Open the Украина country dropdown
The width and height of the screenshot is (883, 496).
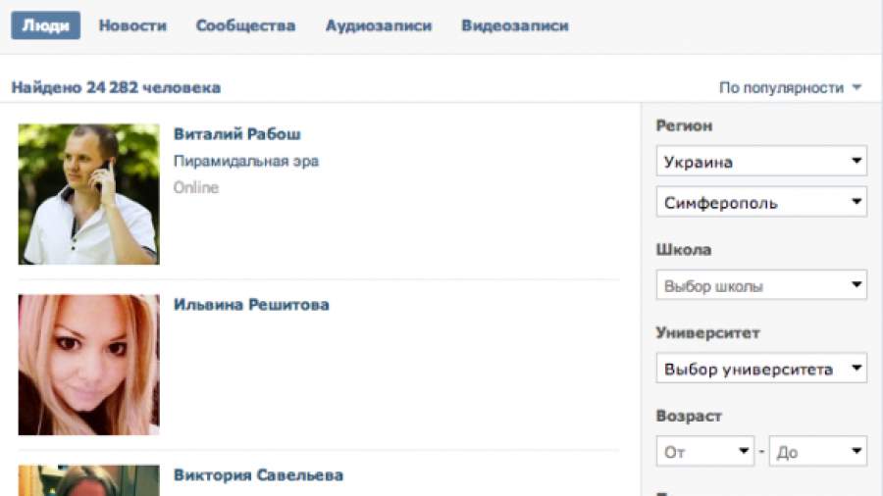pyautogui.click(x=761, y=161)
